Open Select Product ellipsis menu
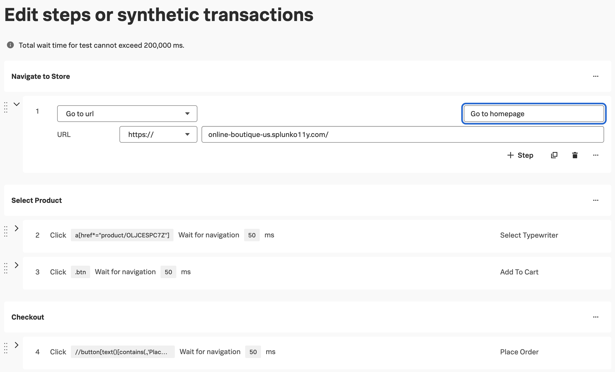Image resolution: width=615 pixels, height=372 pixels. 596,200
